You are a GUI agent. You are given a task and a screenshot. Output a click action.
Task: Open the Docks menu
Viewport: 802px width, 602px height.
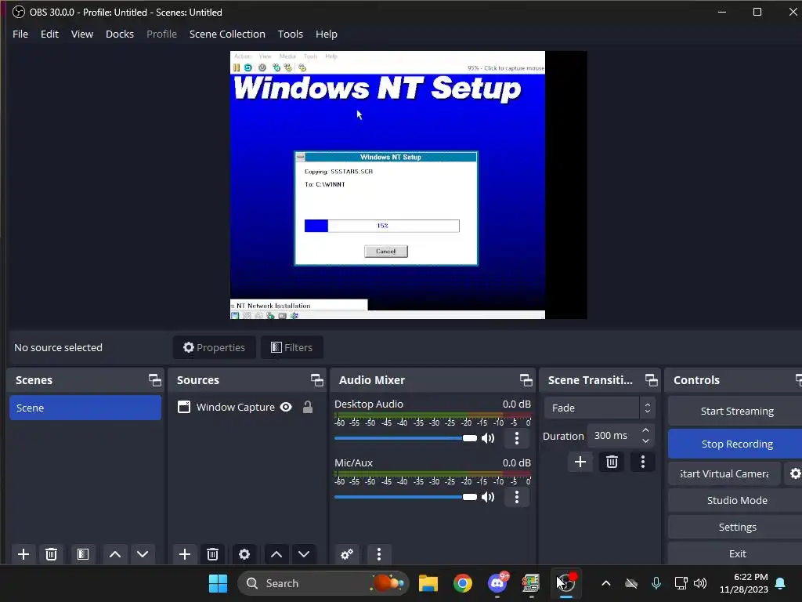tap(120, 34)
